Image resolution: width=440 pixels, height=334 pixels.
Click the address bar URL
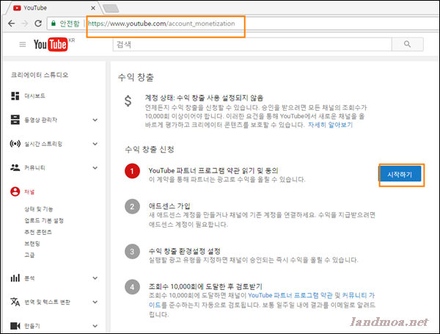[161, 23]
